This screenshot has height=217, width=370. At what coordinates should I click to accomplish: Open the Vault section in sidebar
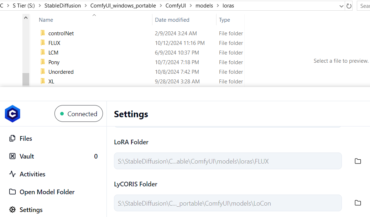27,156
